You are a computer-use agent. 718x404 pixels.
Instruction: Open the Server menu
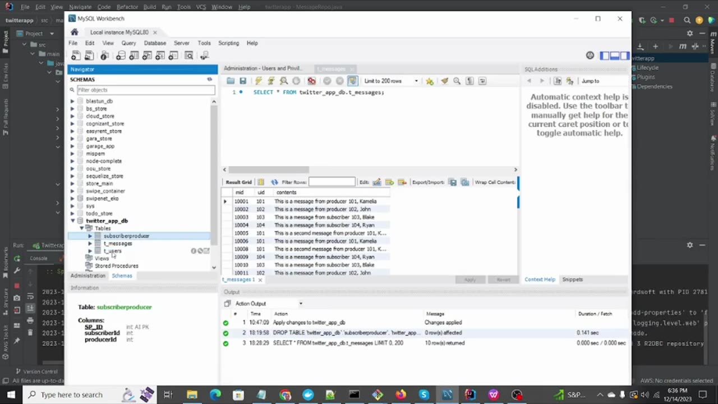(181, 43)
